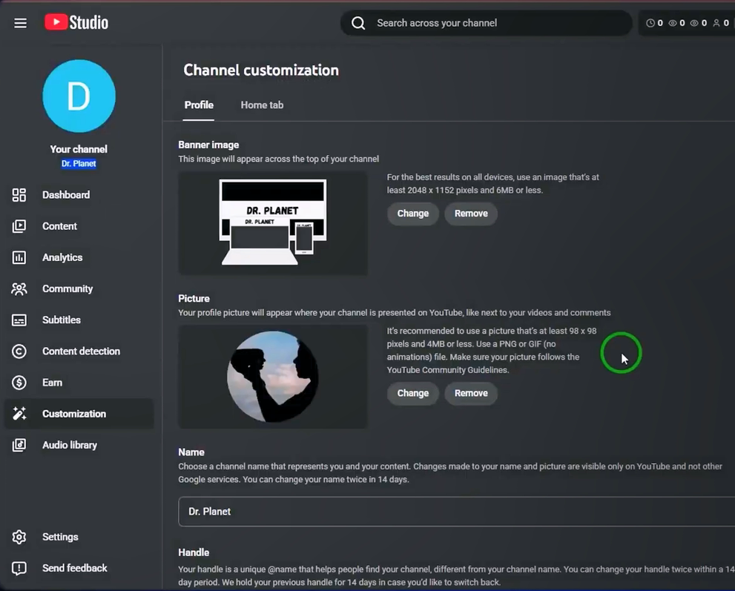Click the Content detection copyright icon
This screenshot has width=735, height=591.
click(19, 351)
